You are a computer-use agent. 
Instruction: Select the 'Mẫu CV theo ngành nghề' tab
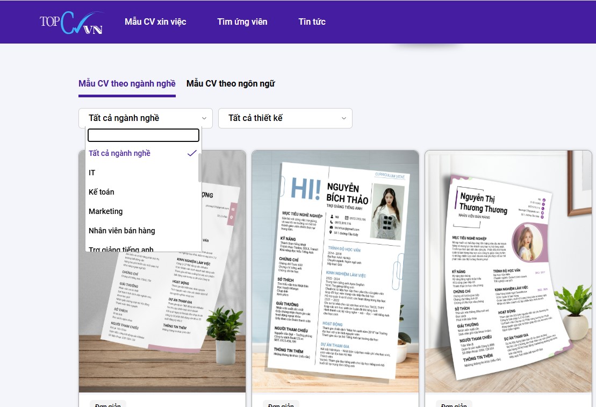tap(127, 84)
